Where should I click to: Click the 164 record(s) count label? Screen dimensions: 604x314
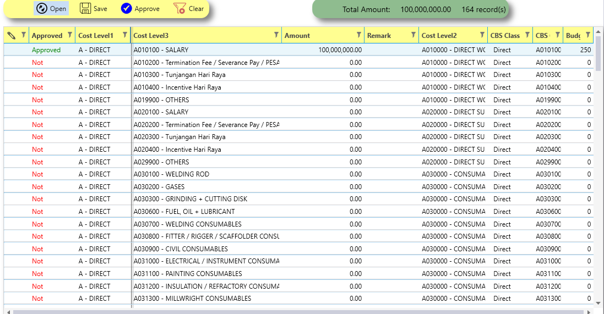click(484, 9)
